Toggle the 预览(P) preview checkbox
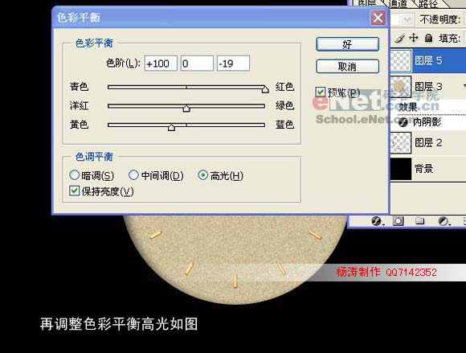 320,92
